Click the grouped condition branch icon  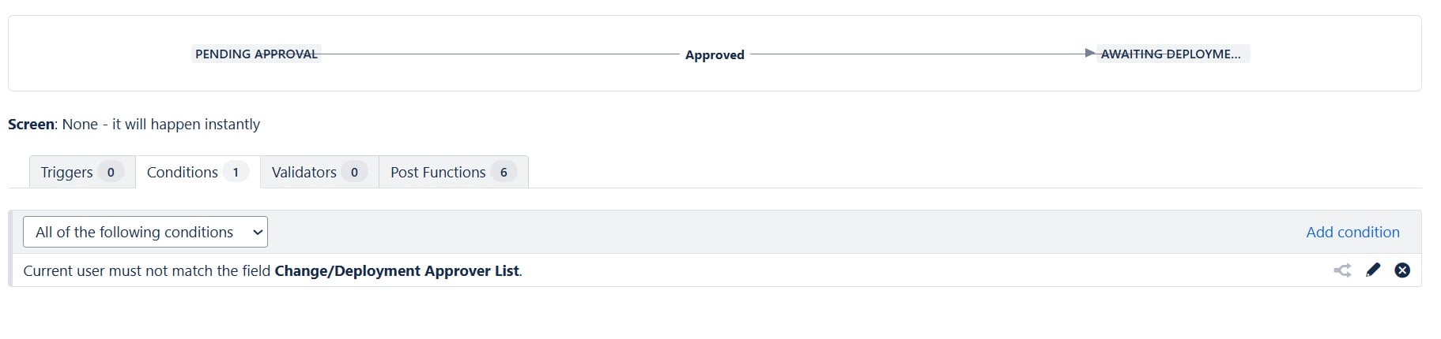pos(1342,270)
